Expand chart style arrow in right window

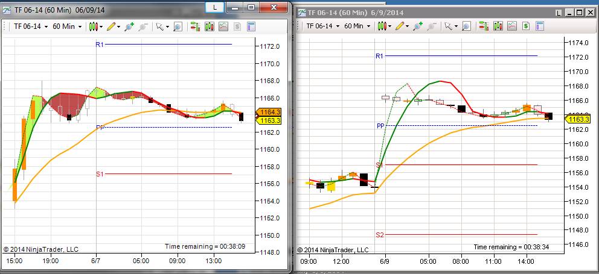point(389,26)
